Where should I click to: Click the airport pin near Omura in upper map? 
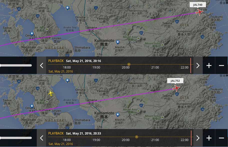[32, 33]
